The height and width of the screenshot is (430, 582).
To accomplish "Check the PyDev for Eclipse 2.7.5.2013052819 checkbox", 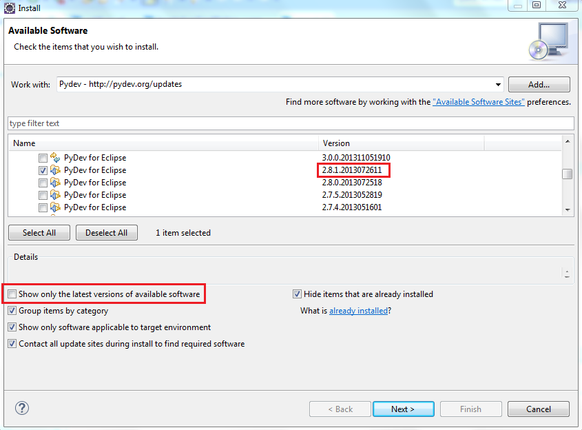I will [x=43, y=195].
